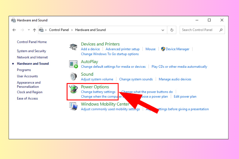Open Adjust system volume link
Image resolution: width=239 pixels, height=159 pixels.
[x=97, y=79]
